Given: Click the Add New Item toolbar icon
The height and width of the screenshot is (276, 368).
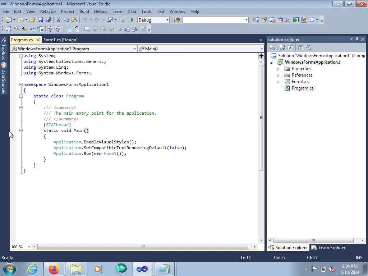Looking at the screenshot, I should coord(20,20).
